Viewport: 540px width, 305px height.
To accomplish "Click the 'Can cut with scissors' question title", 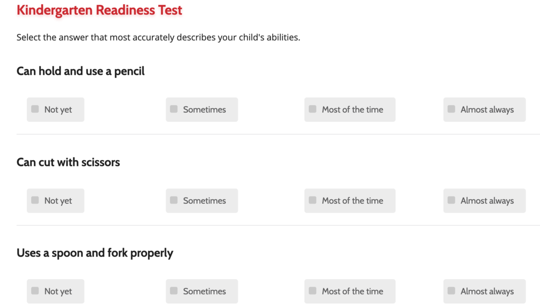I will coord(68,162).
